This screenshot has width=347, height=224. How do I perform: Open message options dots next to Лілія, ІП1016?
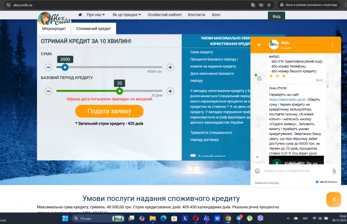pos(328,86)
